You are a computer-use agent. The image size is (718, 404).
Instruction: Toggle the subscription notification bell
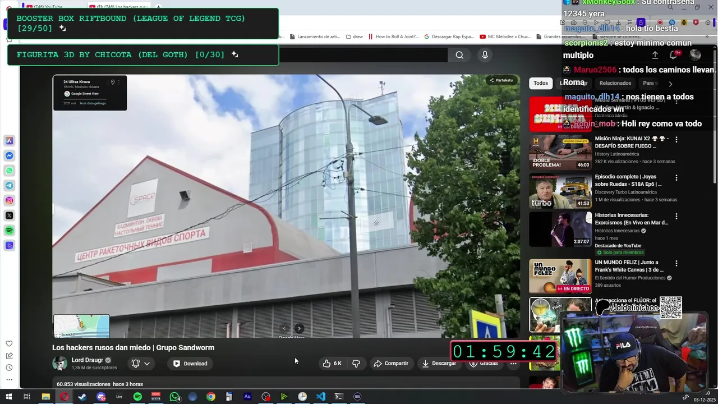(x=135, y=364)
